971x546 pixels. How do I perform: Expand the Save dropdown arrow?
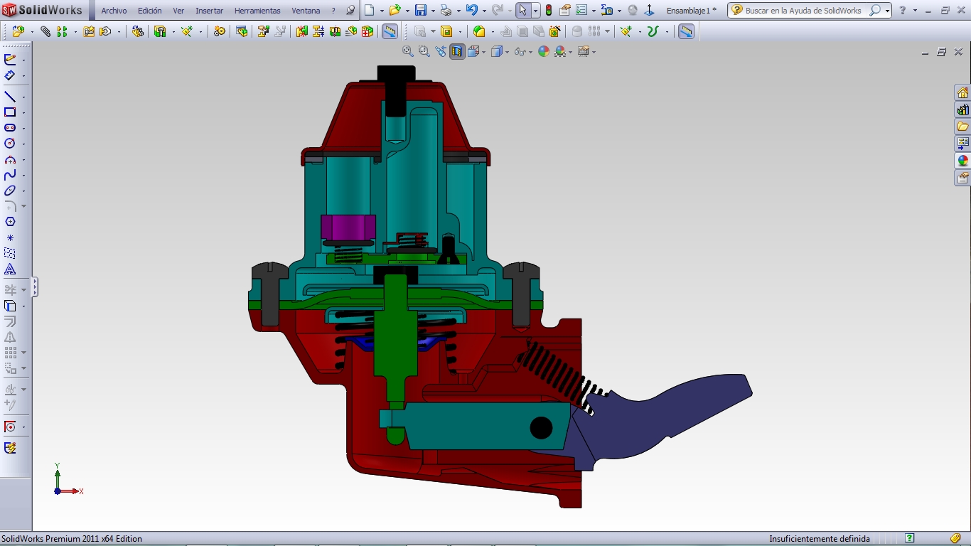click(x=433, y=11)
